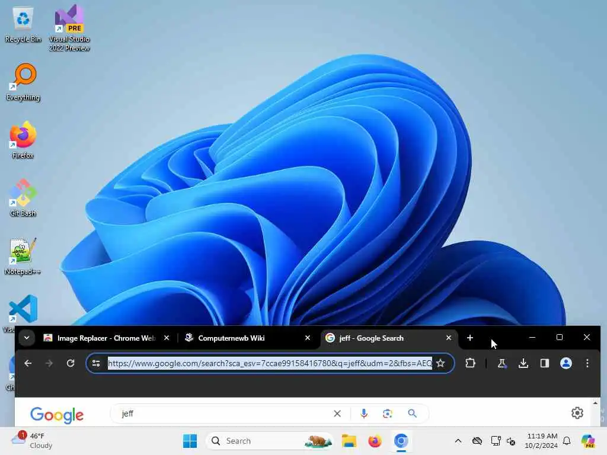Toggle the Chrome side panel icon
Image resolution: width=607 pixels, height=455 pixels.
(x=544, y=363)
